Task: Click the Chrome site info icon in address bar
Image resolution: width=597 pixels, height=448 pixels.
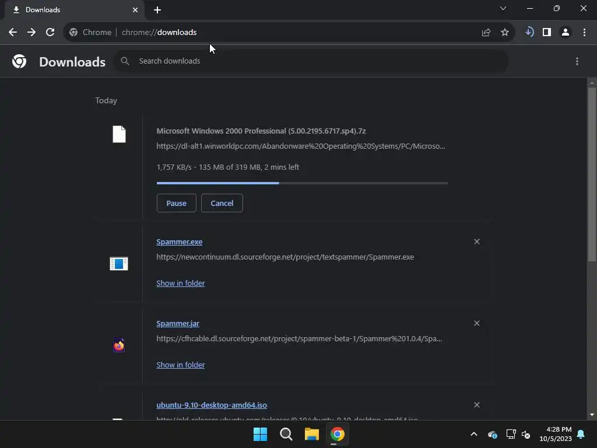Action: pos(73,33)
